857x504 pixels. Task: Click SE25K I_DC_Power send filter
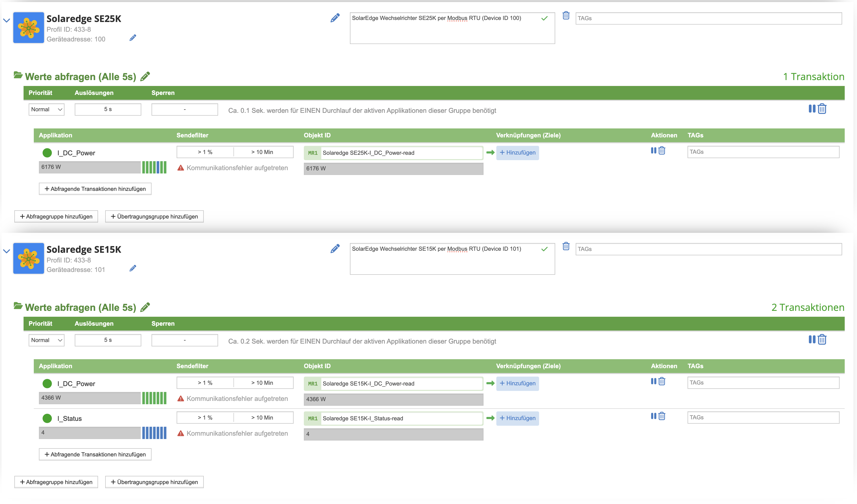point(235,152)
